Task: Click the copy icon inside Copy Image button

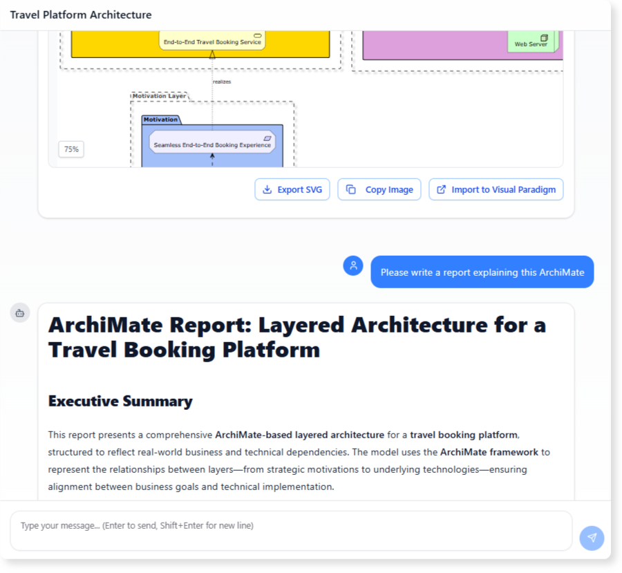Action: point(351,189)
